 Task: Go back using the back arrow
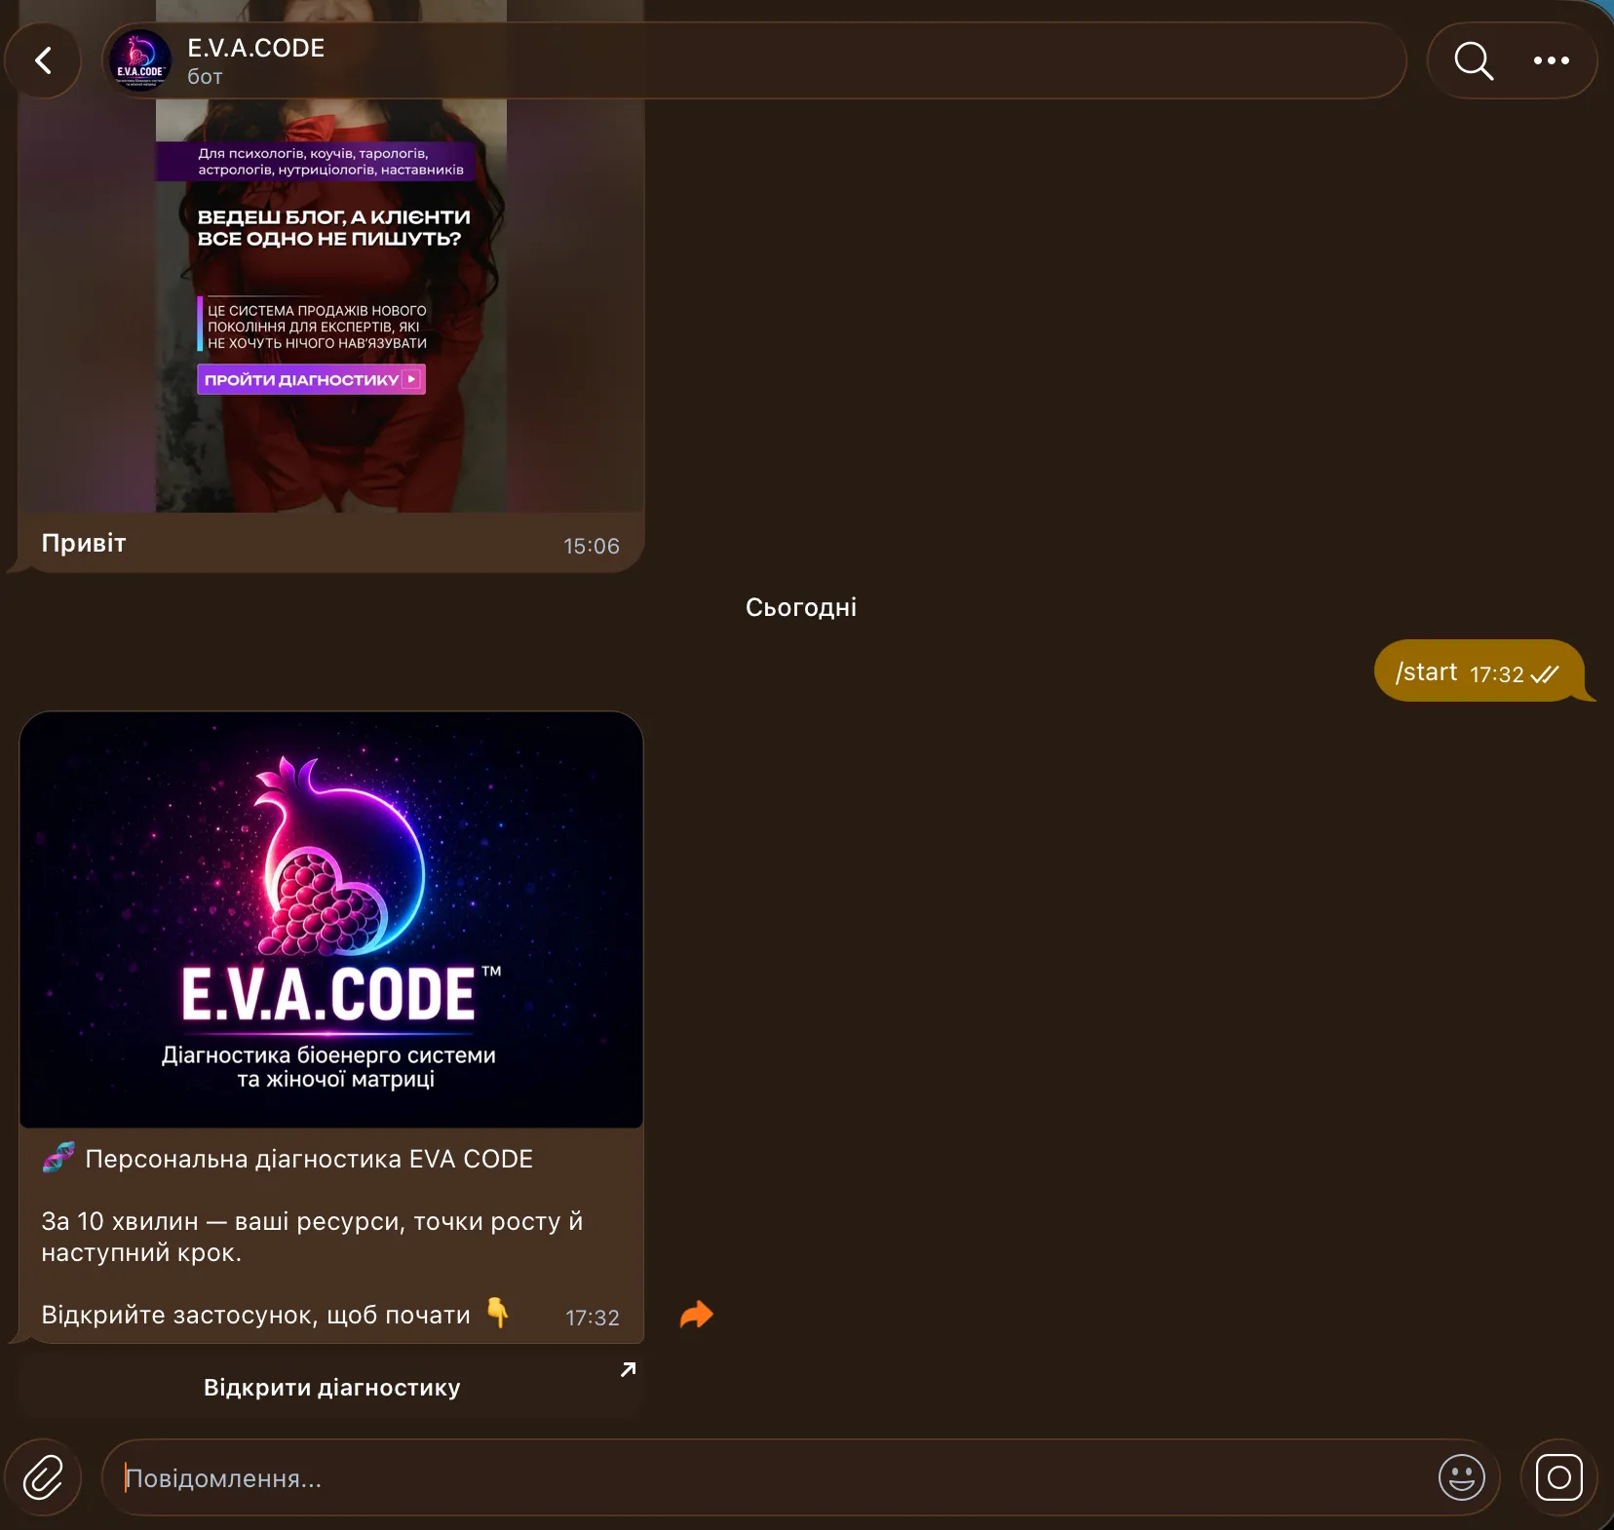43,60
